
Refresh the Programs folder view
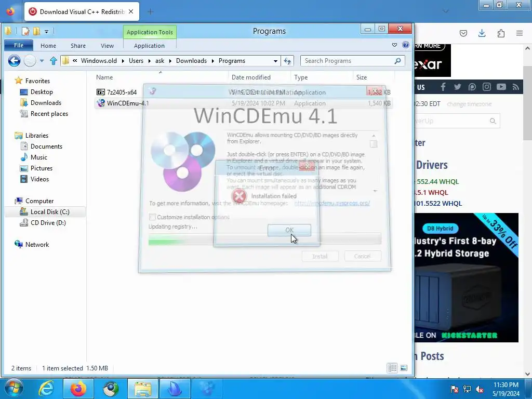(287, 61)
